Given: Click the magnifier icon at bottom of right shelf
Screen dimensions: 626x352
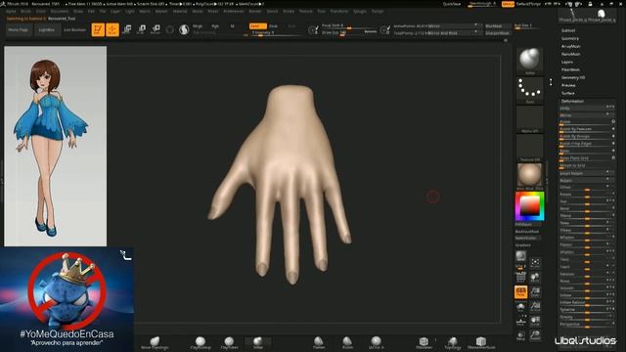Looking at the screenshot, I should click(535, 335).
